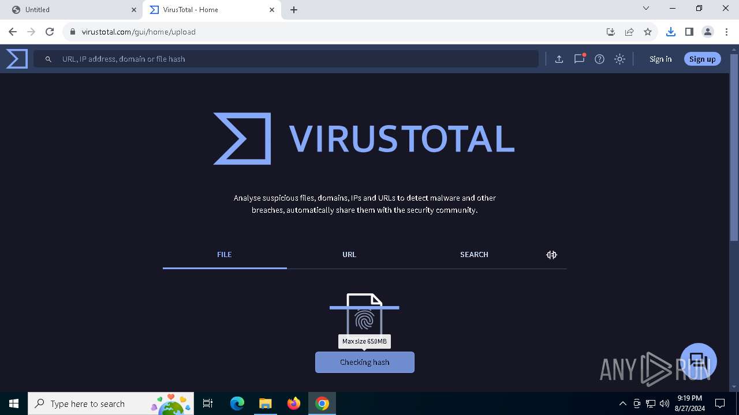Open the Chrome profile avatar
This screenshot has height=415, width=739.
[x=708, y=32]
